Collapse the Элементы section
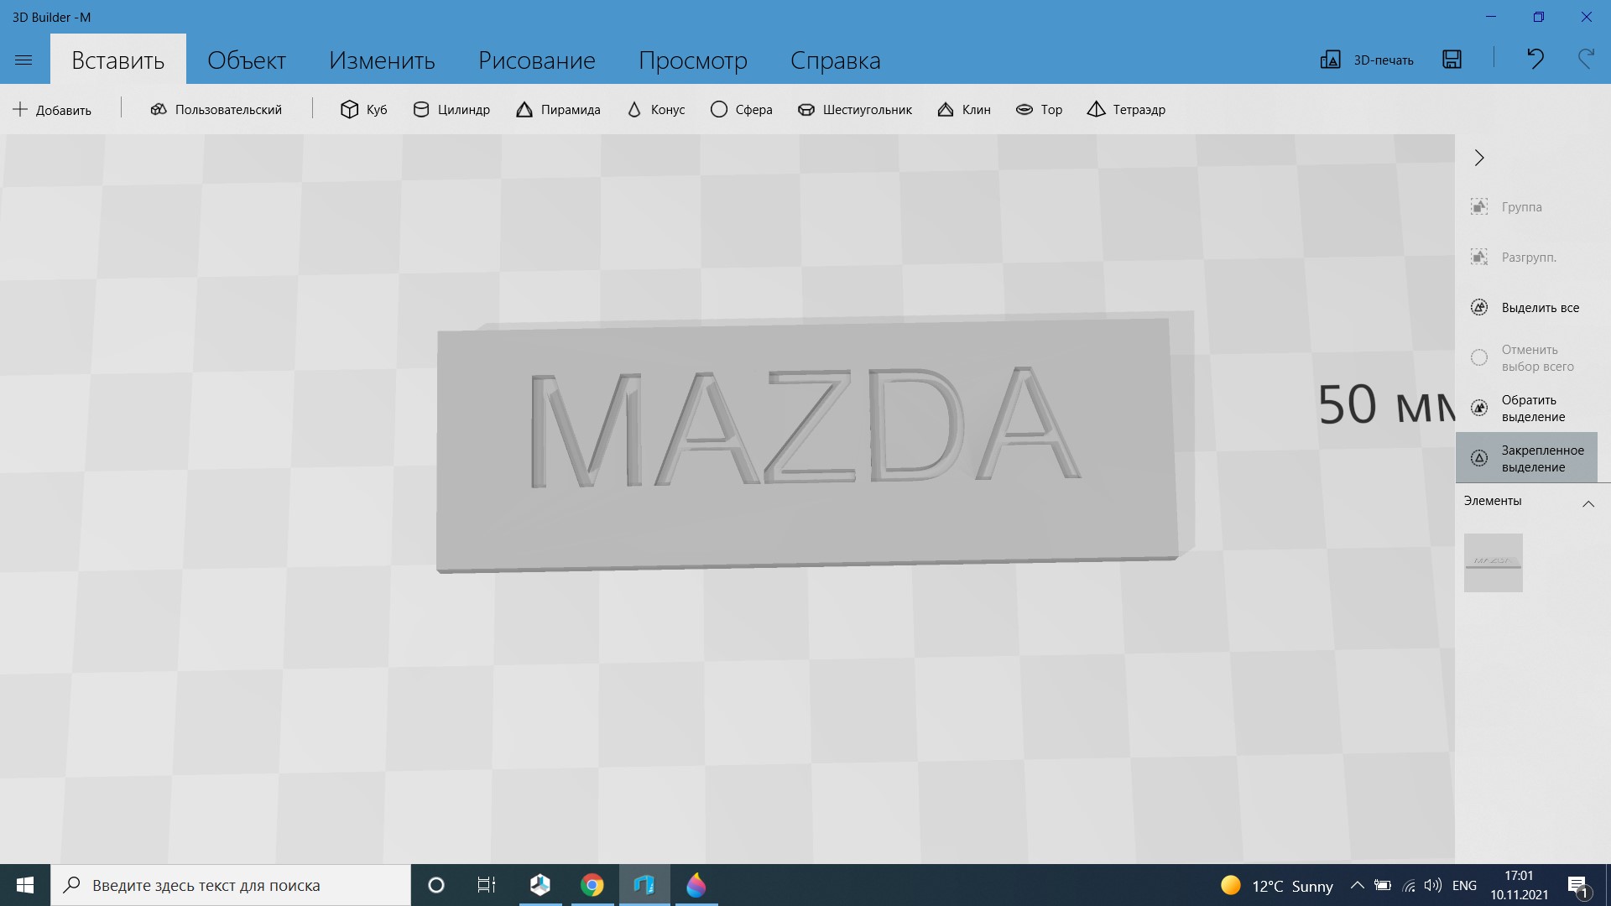1611x906 pixels. [x=1588, y=503]
